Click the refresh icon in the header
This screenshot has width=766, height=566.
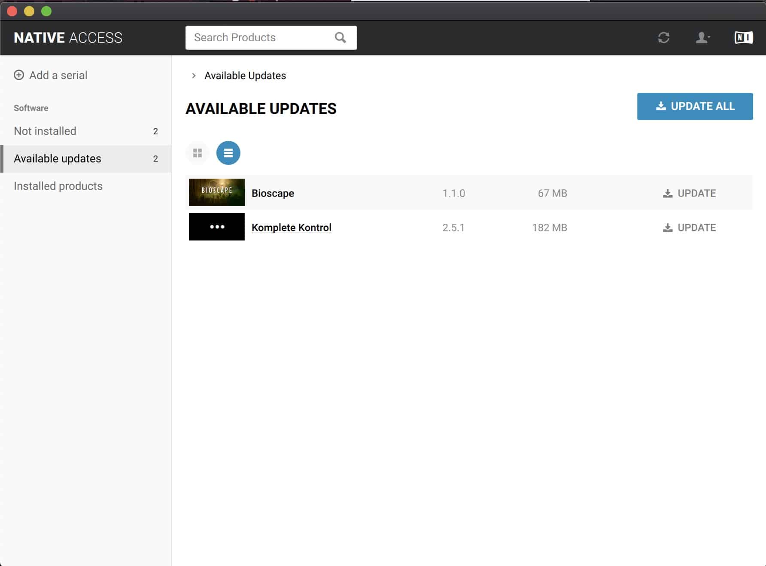click(x=663, y=38)
